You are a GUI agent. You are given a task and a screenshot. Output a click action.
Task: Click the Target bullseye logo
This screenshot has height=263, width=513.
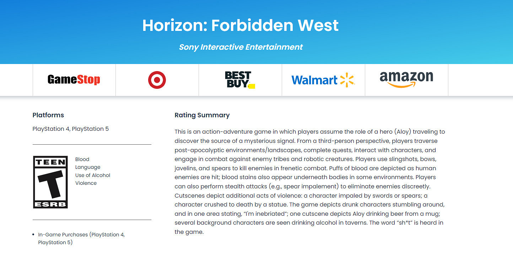point(157,80)
